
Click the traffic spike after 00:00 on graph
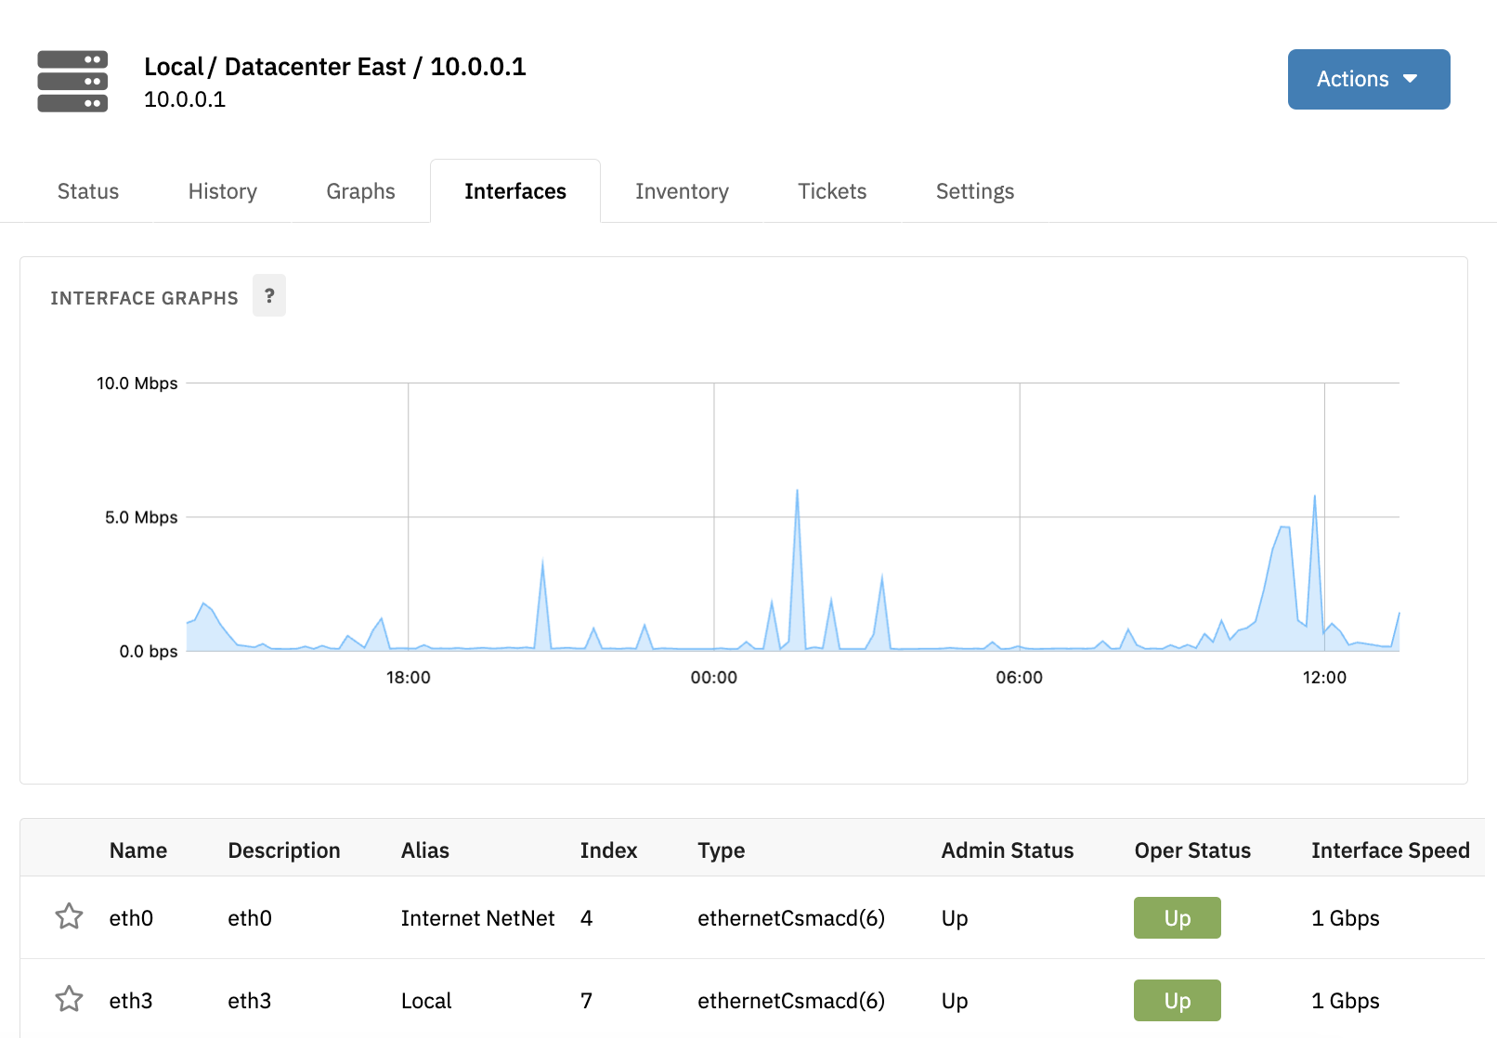(x=797, y=570)
